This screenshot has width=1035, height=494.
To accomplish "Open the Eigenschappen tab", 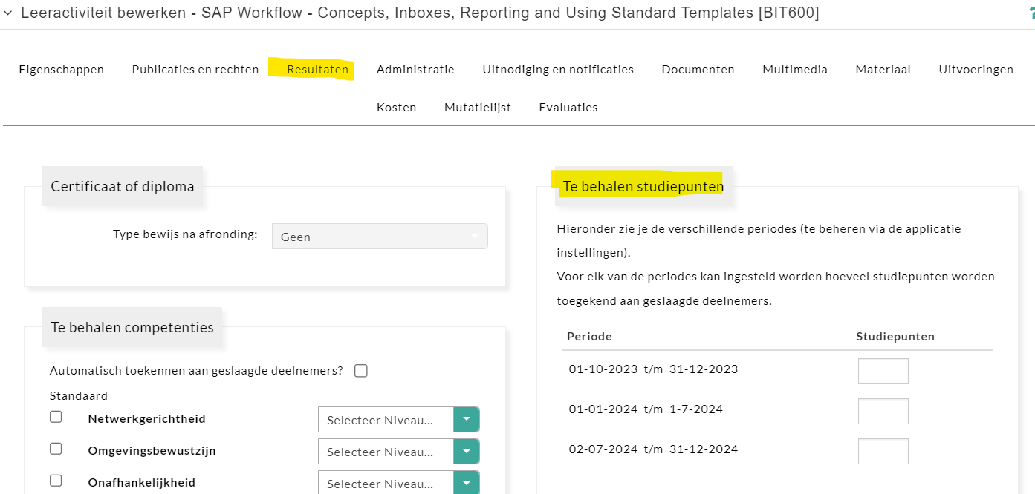I will tap(61, 70).
